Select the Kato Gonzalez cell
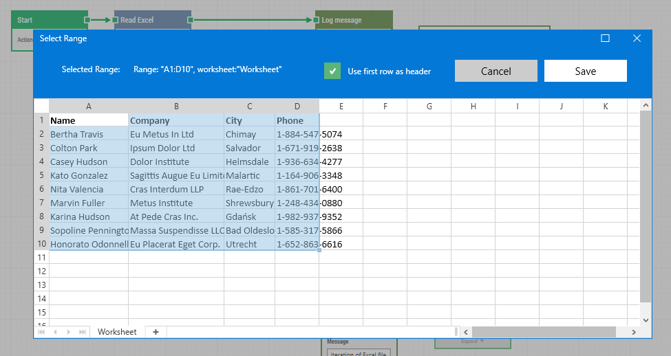 pos(89,175)
